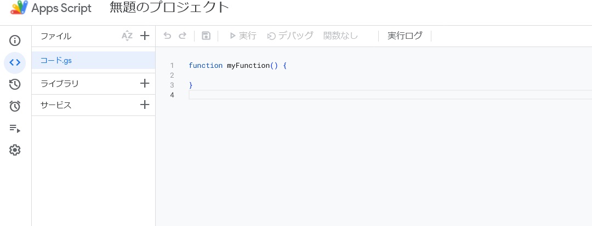
Task: Open the 関数なし function dropdown
Action: [x=340, y=36]
